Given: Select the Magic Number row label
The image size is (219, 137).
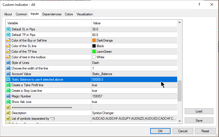Looking at the screenshot, I should click(21, 96).
